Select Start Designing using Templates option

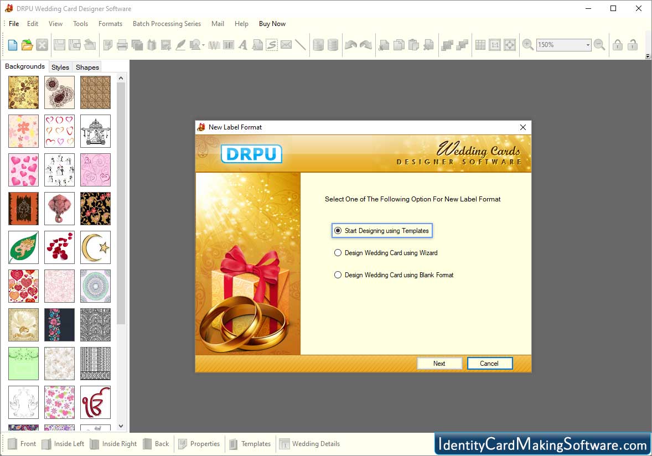382,231
